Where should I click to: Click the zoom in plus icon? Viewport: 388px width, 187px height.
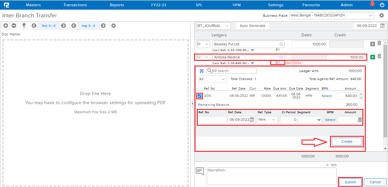(x=6, y=26)
